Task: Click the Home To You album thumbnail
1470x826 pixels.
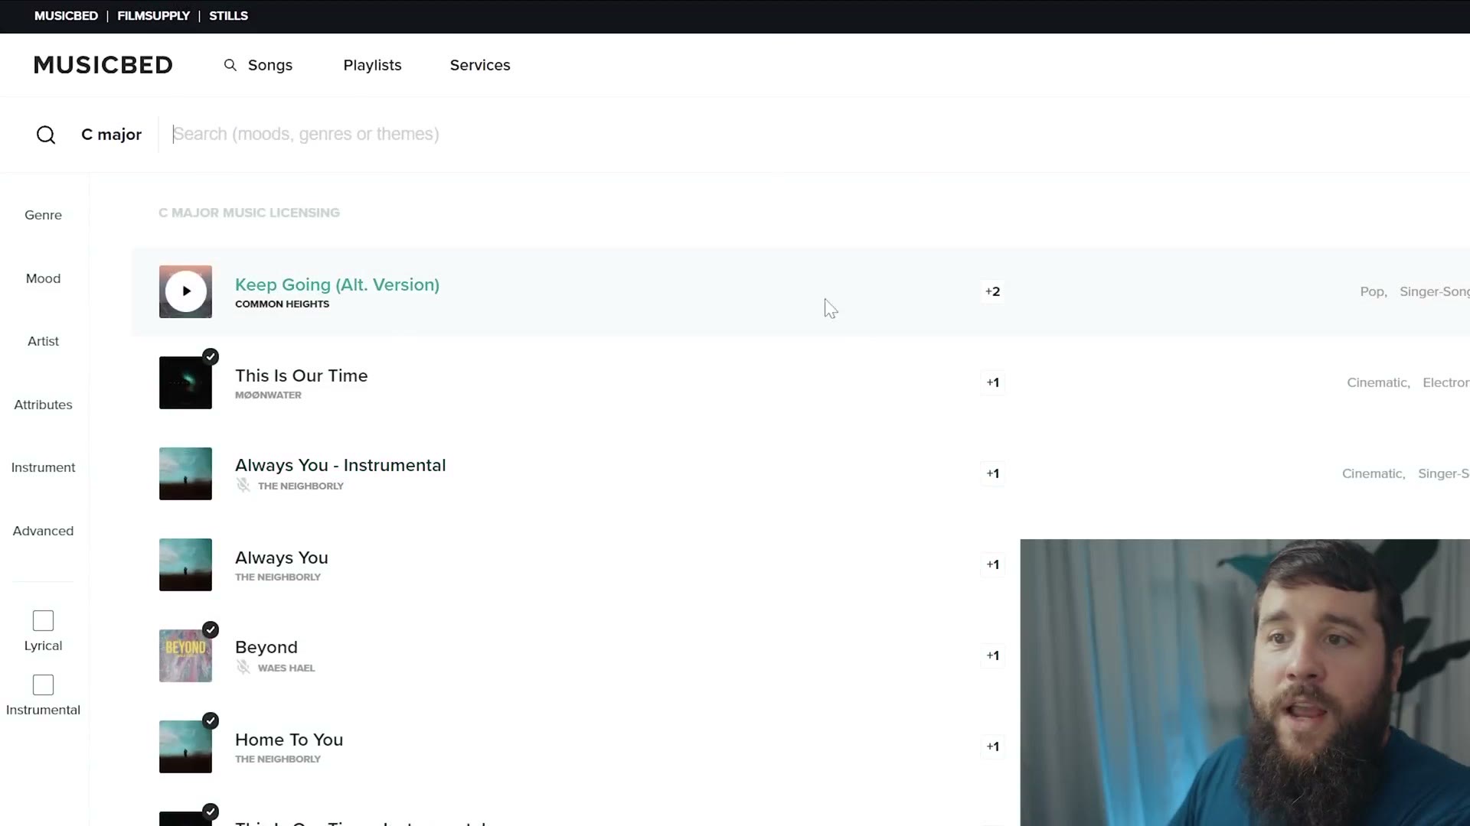Action: click(185, 747)
